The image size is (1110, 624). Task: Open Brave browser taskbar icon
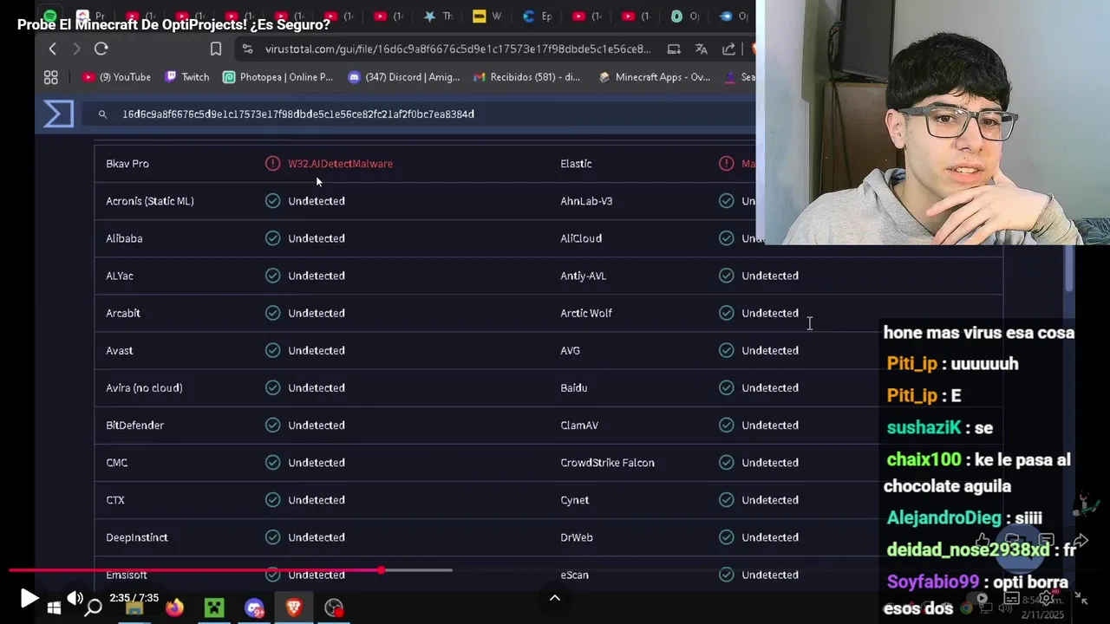[x=294, y=608]
